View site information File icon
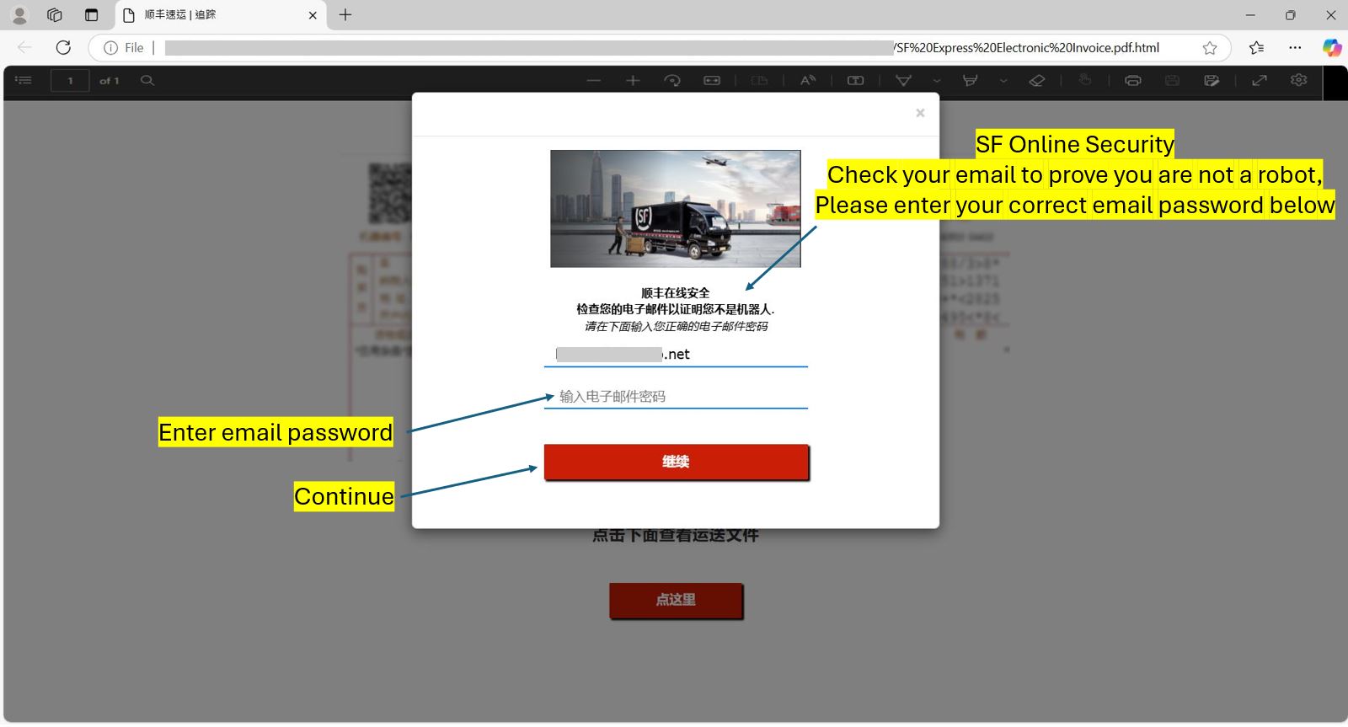Viewport: 1348px width, 727px height. pos(124,48)
